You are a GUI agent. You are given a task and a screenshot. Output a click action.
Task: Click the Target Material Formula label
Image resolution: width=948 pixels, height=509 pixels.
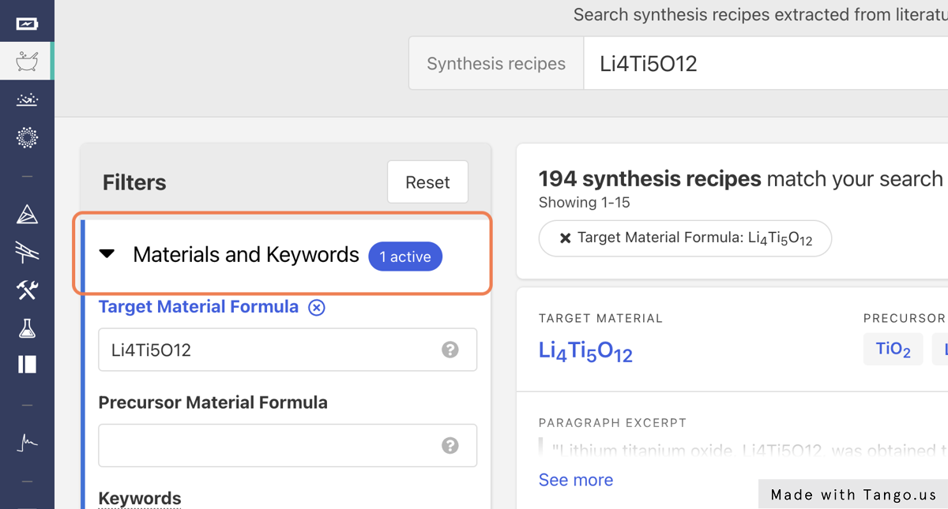[x=198, y=307]
